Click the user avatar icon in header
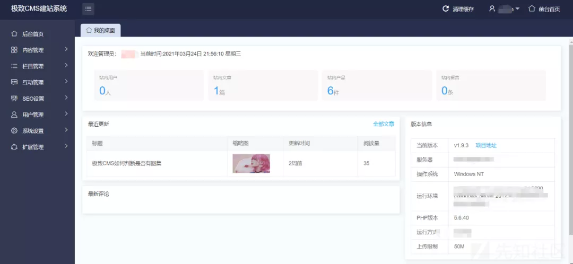The width and height of the screenshot is (573, 264). (492, 9)
